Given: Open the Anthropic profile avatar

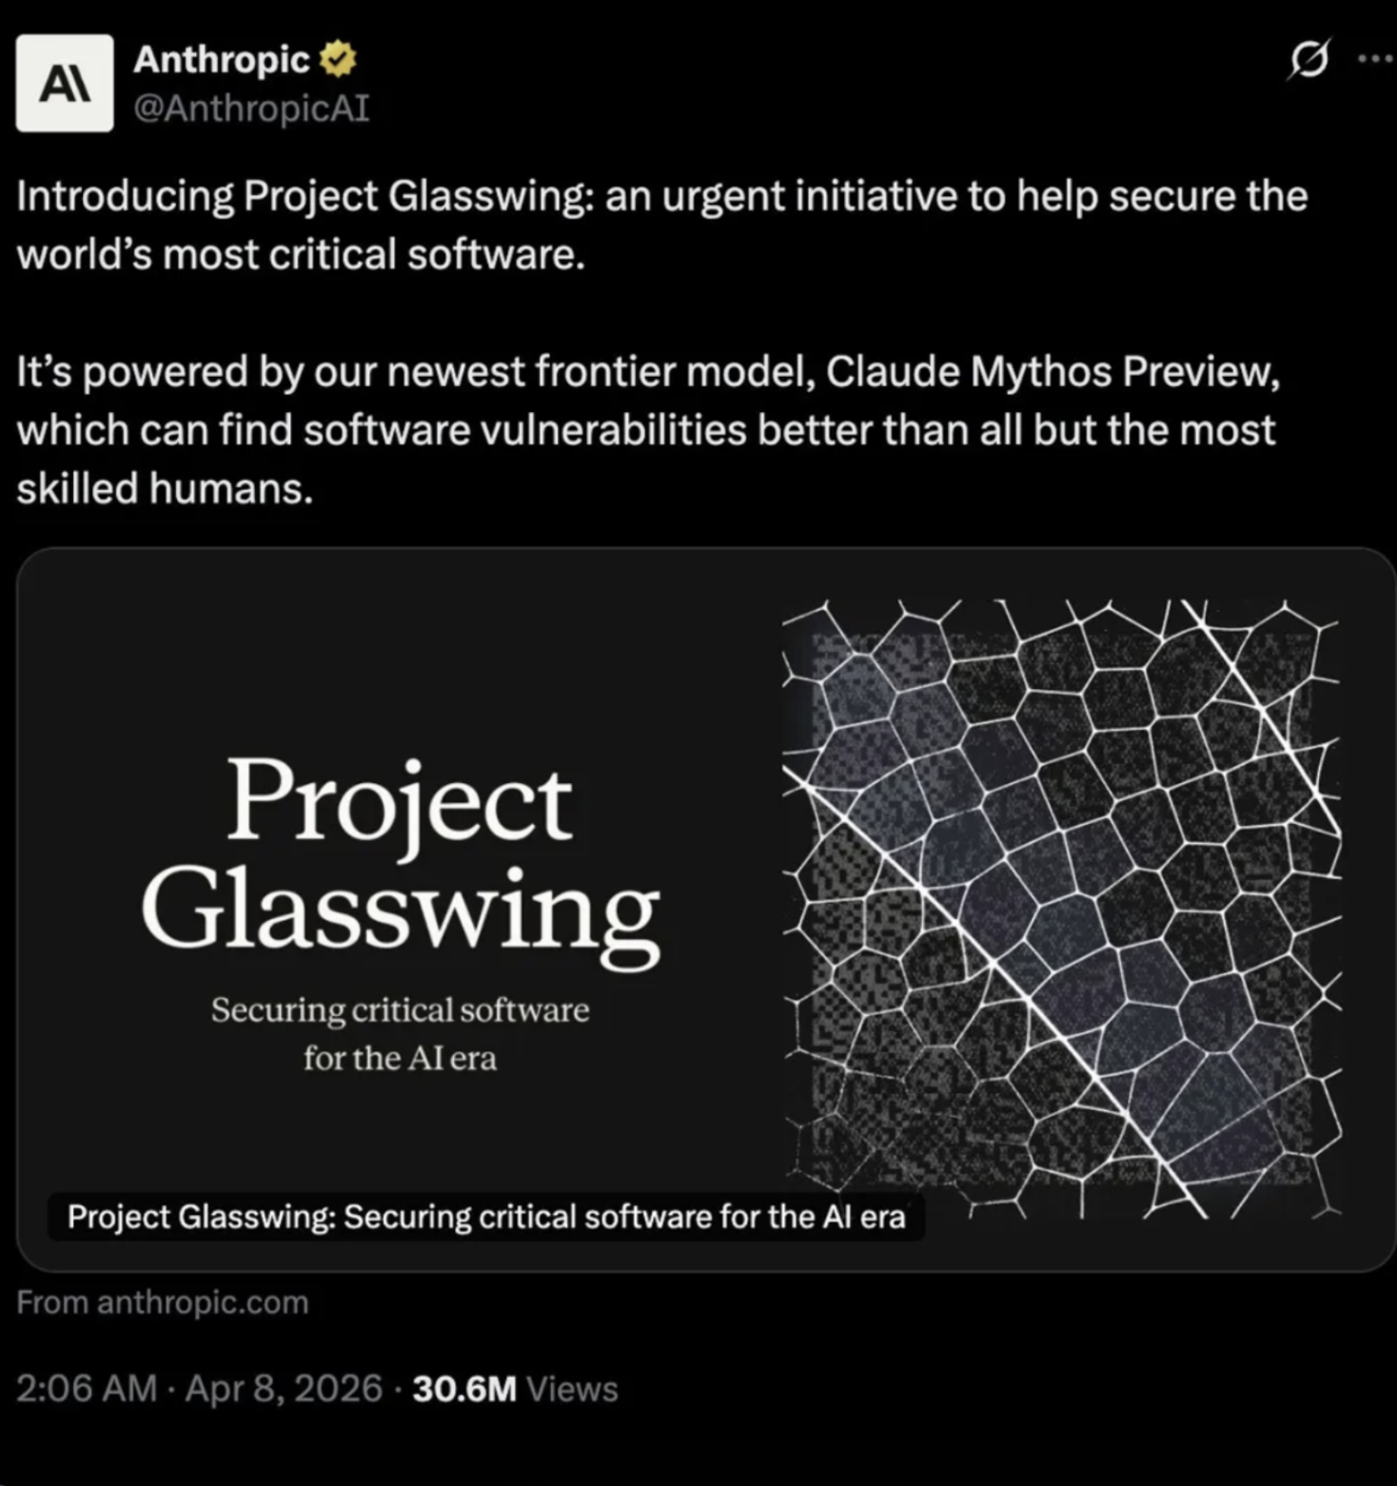Looking at the screenshot, I should pos(65,83).
